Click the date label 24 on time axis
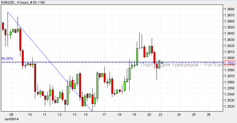 [179, 115]
